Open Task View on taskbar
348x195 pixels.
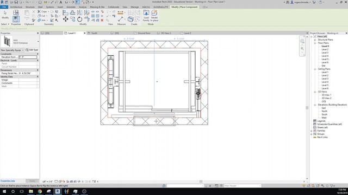click(22, 191)
